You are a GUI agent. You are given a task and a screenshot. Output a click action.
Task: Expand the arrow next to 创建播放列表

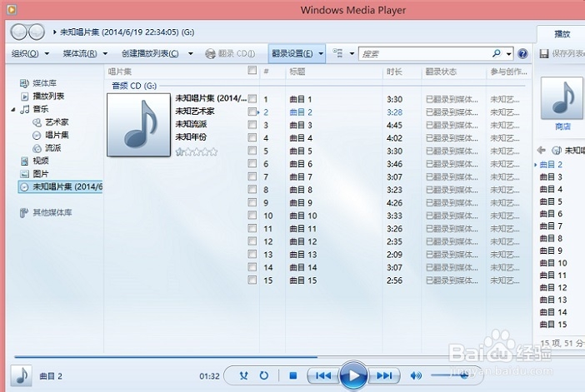coord(190,53)
